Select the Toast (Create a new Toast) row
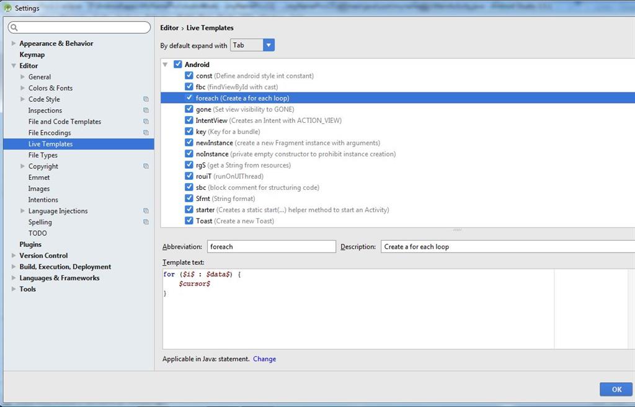This screenshot has width=635, height=407. (397, 221)
